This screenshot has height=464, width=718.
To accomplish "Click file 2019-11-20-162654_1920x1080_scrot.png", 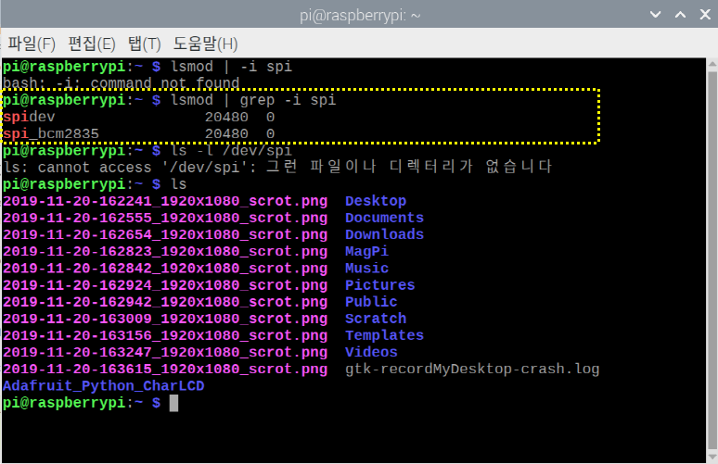I will click(x=165, y=235).
